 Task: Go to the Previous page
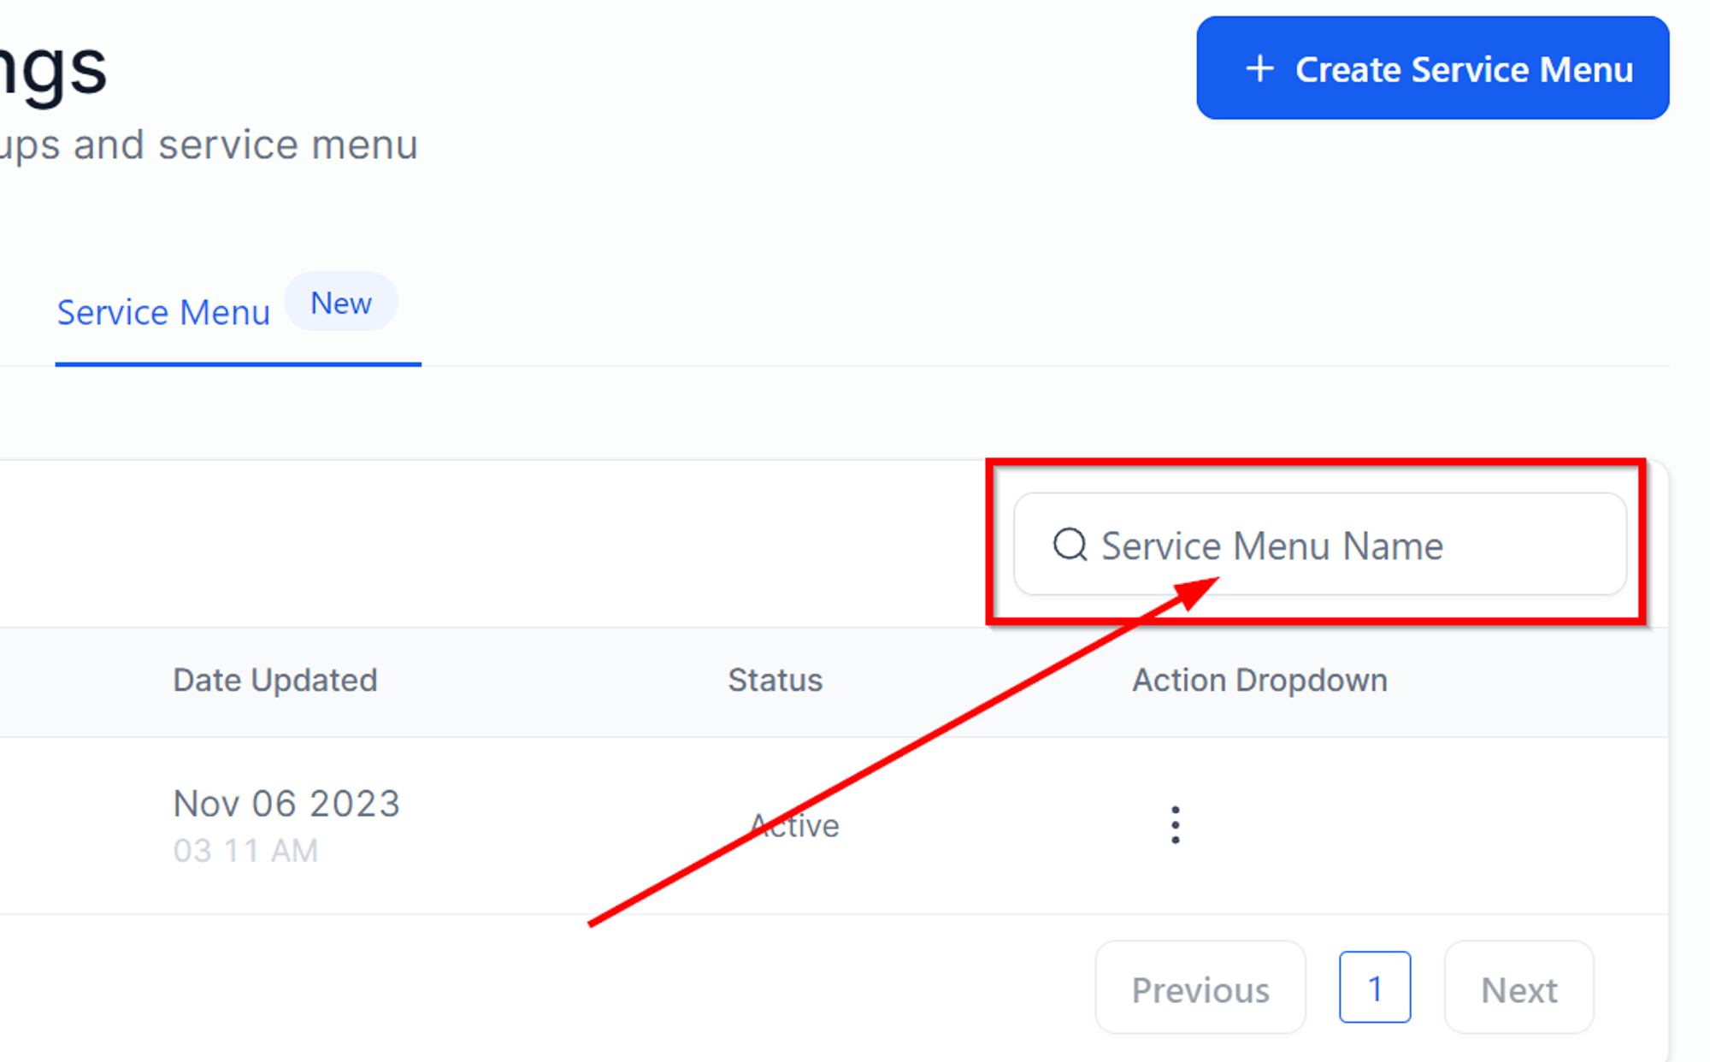[x=1200, y=988]
